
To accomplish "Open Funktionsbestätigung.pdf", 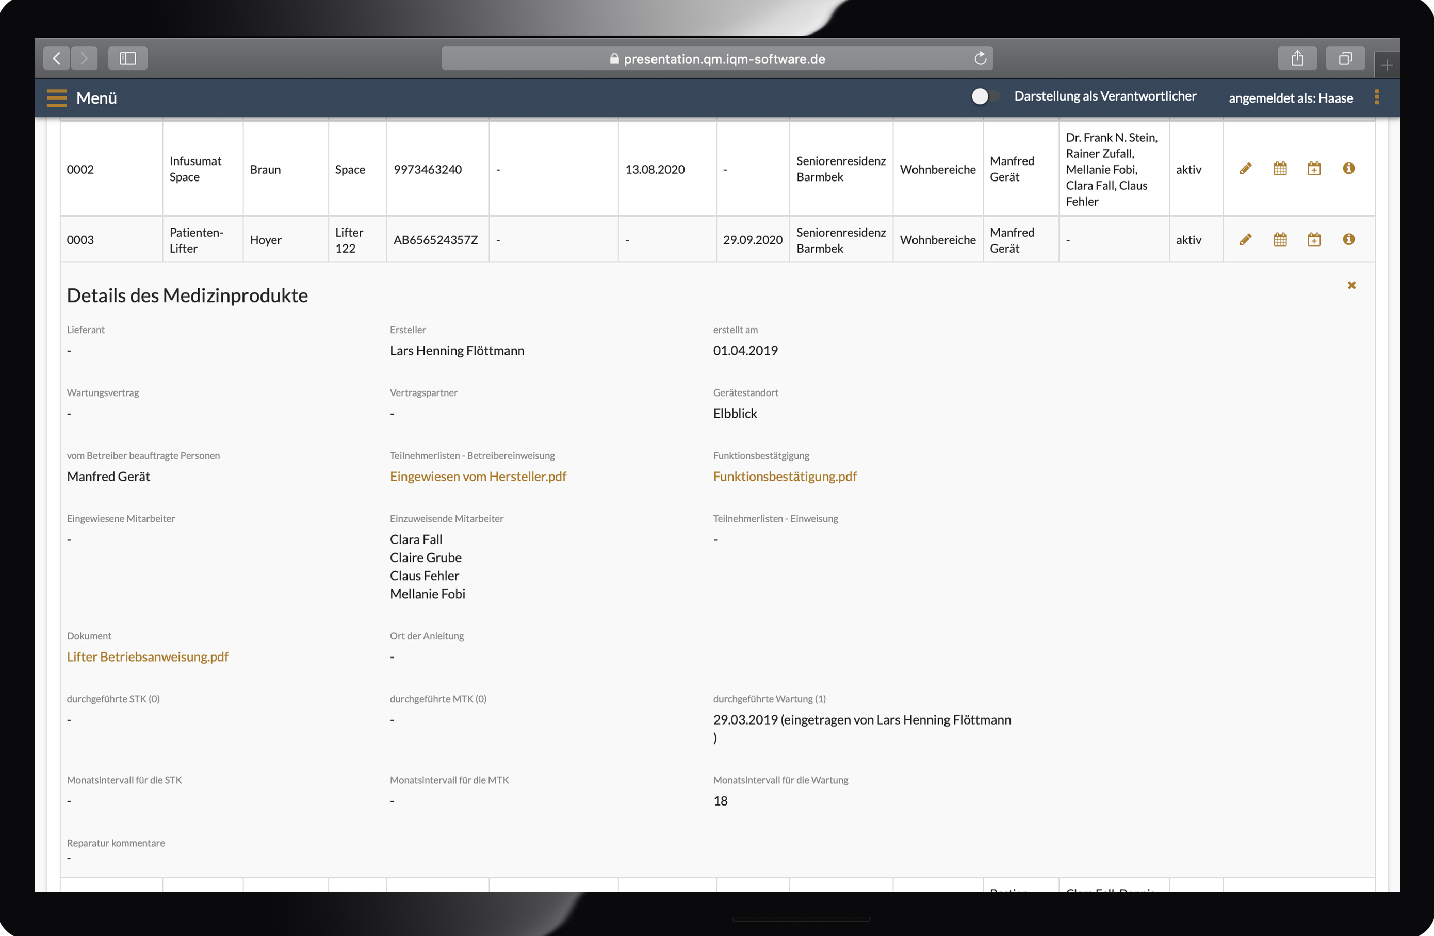I will click(785, 477).
